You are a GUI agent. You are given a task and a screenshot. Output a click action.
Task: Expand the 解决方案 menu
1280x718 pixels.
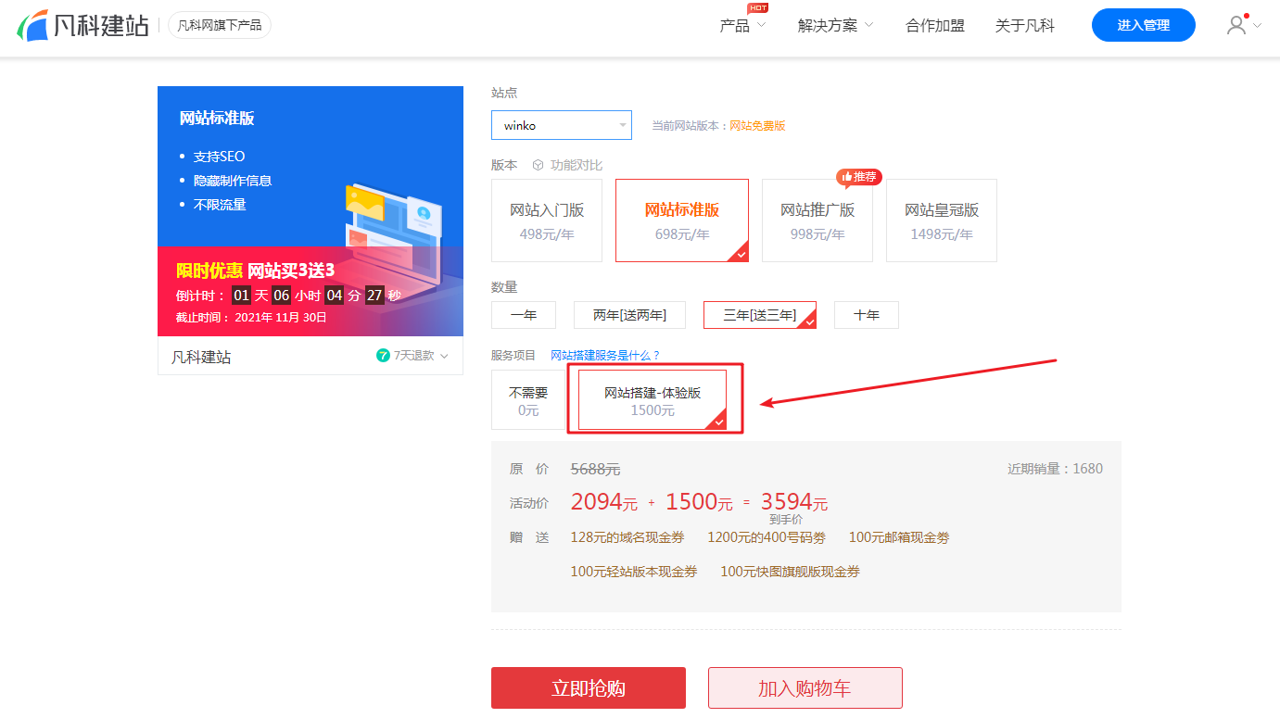(x=835, y=25)
